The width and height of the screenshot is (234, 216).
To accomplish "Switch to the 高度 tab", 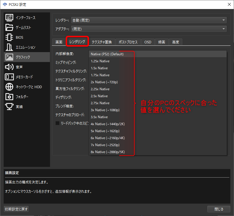I will click(x=176, y=42).
